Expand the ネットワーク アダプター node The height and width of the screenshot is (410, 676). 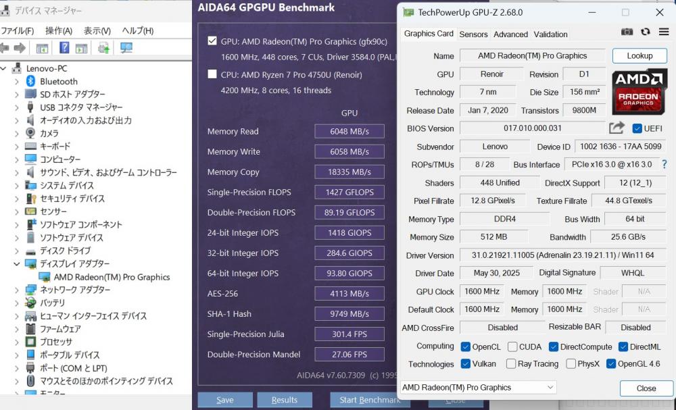pyautogui.click(x=17, y=290)
